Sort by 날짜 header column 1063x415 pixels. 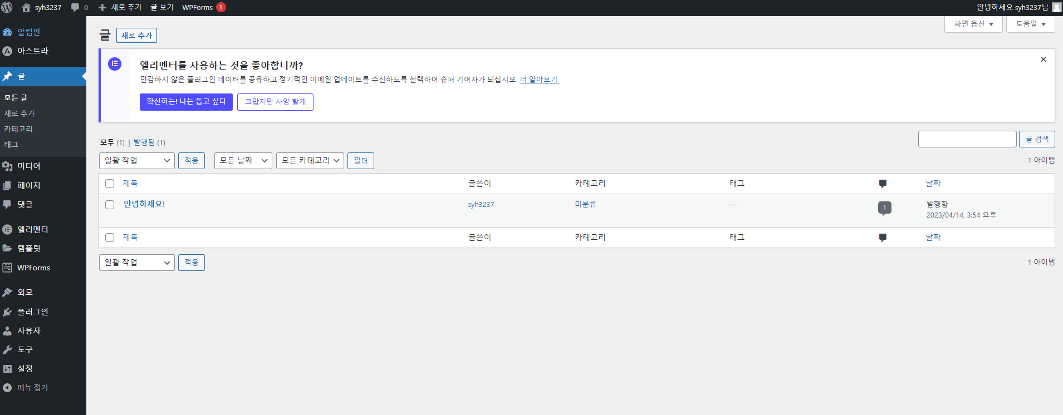pyautogui.click(x=933, y=184)
